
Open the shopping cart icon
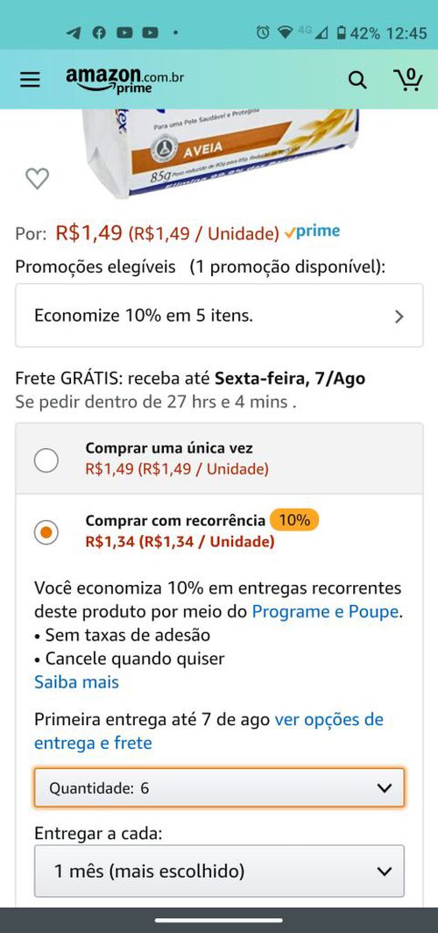click(x=407, y=79)
